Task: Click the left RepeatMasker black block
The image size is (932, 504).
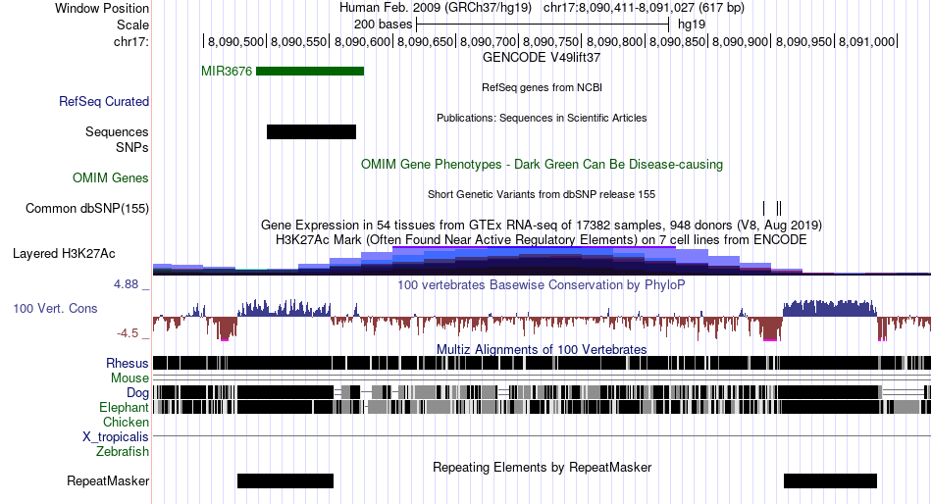Action: (285, 480)
